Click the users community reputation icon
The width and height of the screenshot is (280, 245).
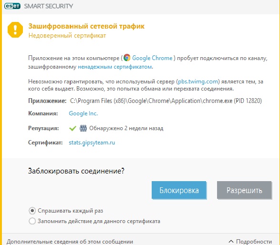(x=83, y=128)
